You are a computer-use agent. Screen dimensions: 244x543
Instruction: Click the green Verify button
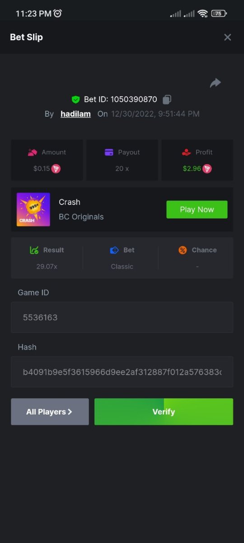coord(164,412)
